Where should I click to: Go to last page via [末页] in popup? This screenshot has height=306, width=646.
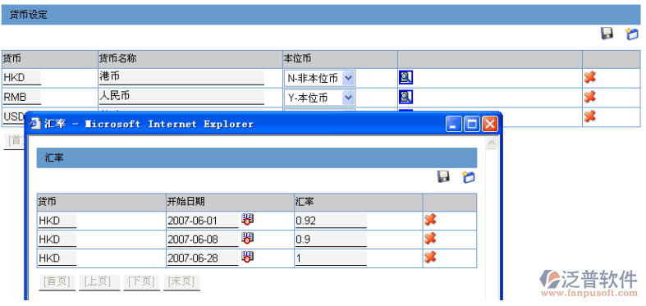point(181,281)
